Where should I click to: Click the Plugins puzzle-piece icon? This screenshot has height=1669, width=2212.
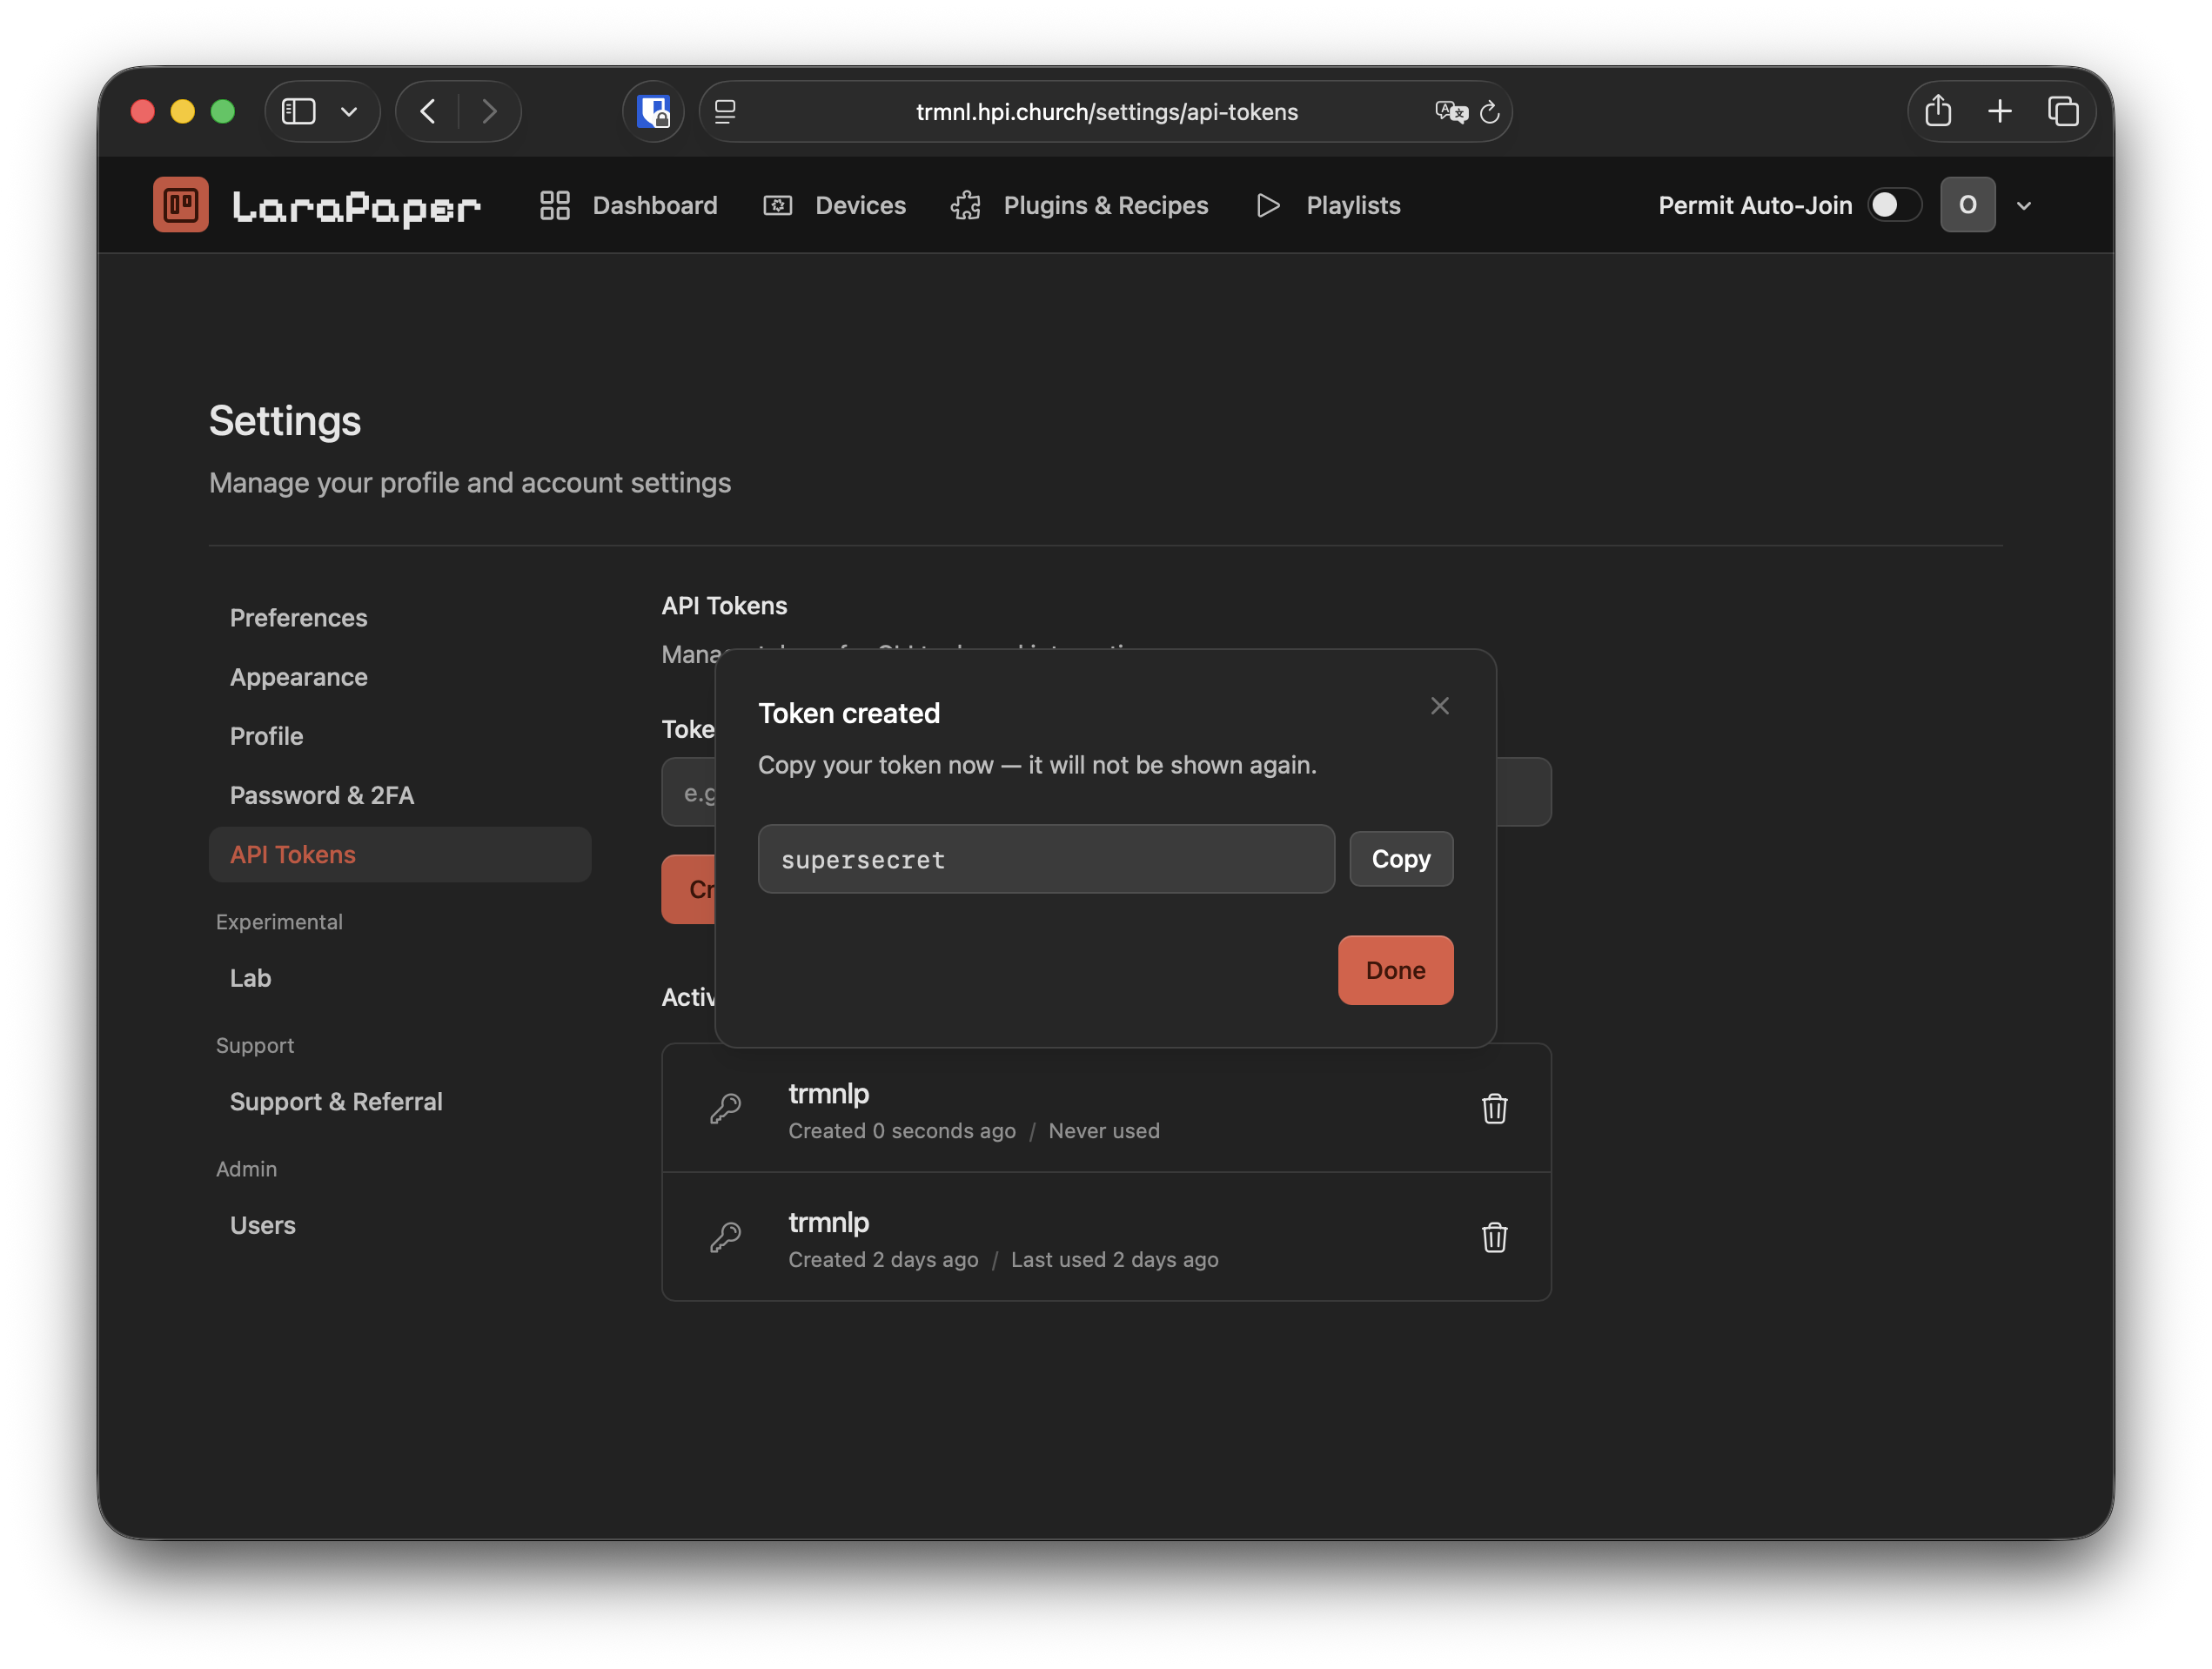pyautogui.click(x=966, y=205)
